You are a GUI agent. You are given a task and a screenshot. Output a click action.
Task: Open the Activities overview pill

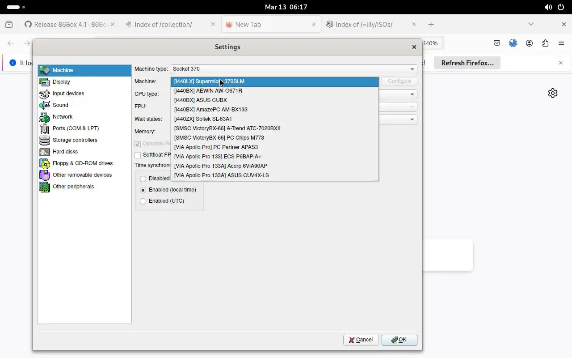coord(16,7)
